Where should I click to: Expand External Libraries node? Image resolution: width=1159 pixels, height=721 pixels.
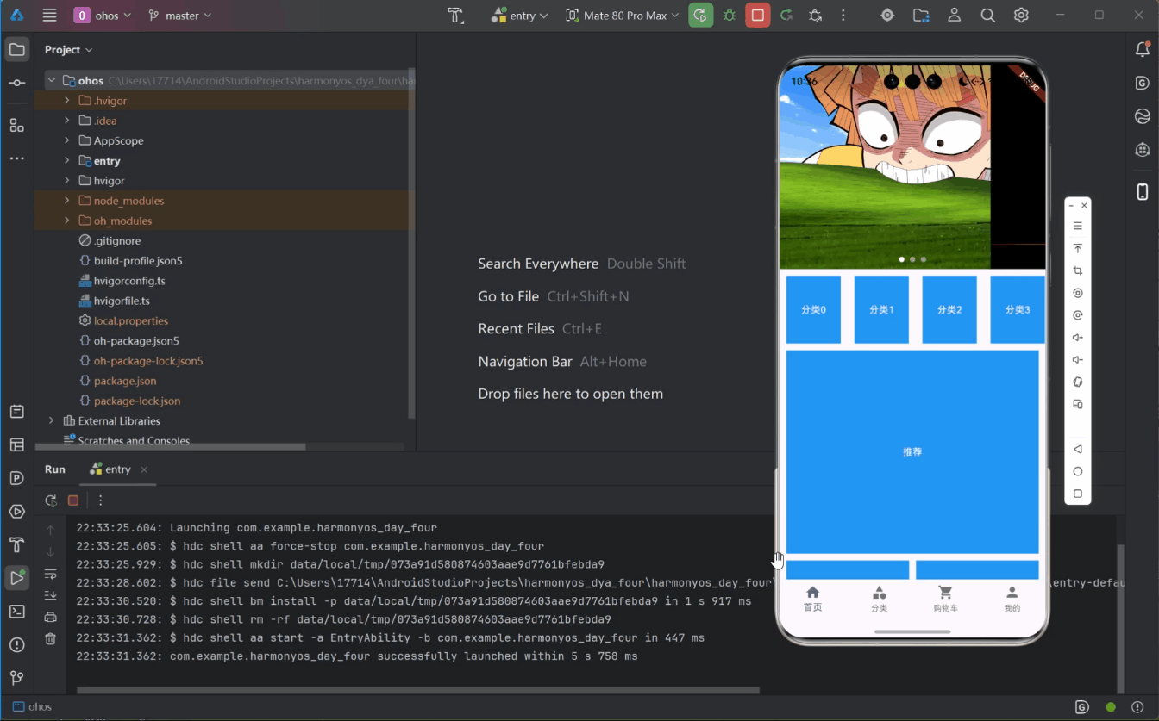[52, 420]
